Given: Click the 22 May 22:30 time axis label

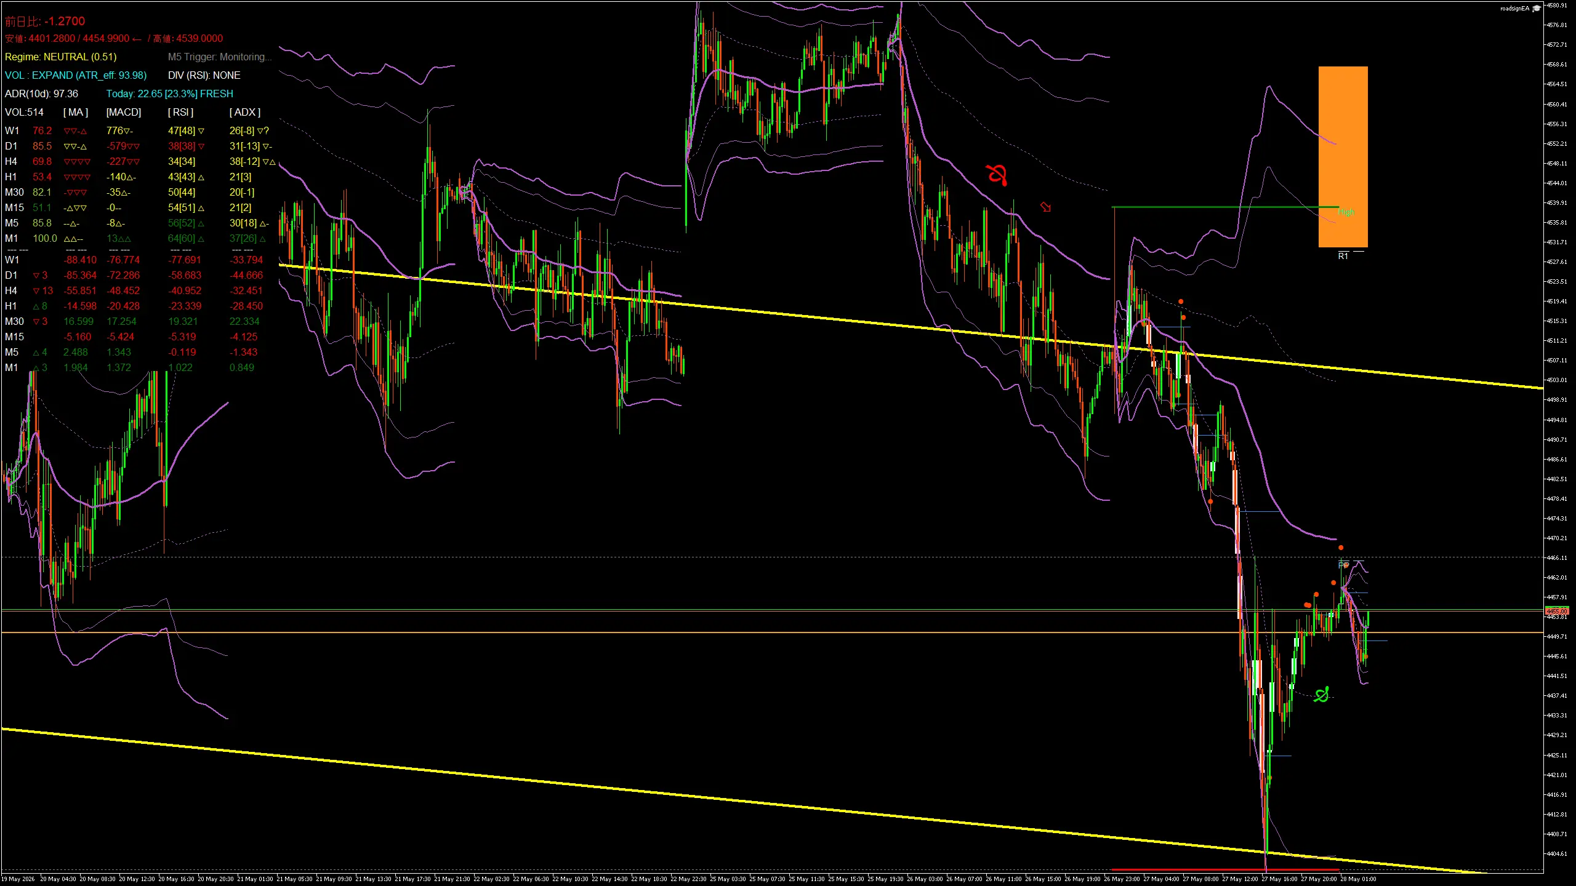Looking at the screenshot, I should tap(688, 879).
